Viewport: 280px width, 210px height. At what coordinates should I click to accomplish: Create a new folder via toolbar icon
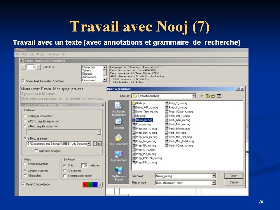[213, 96]
